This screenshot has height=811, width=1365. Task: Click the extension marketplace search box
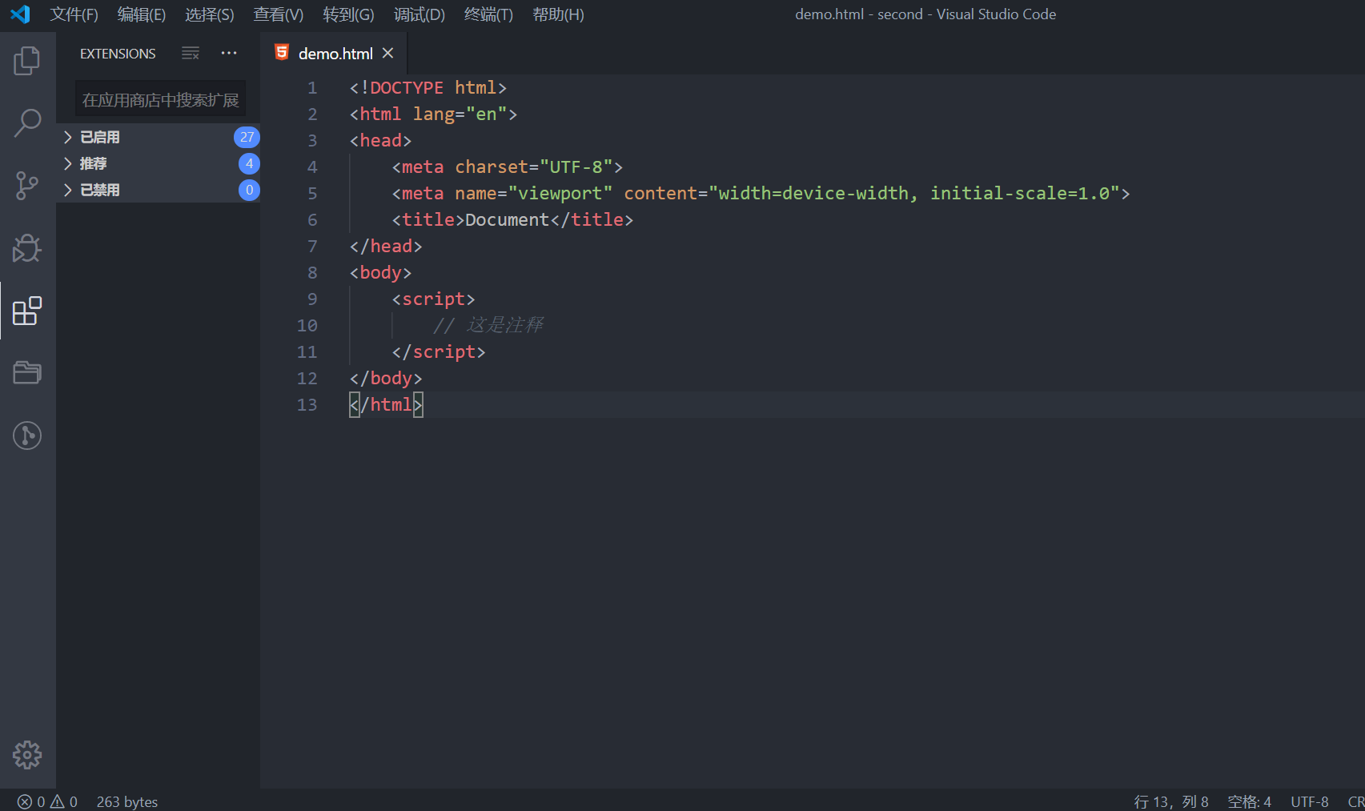[159, 98]
